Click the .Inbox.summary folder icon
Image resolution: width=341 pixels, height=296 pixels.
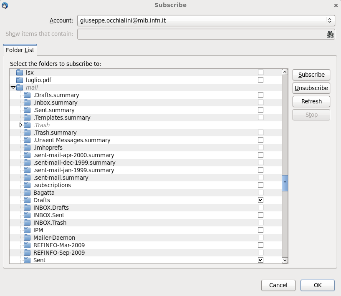(27, 103)
